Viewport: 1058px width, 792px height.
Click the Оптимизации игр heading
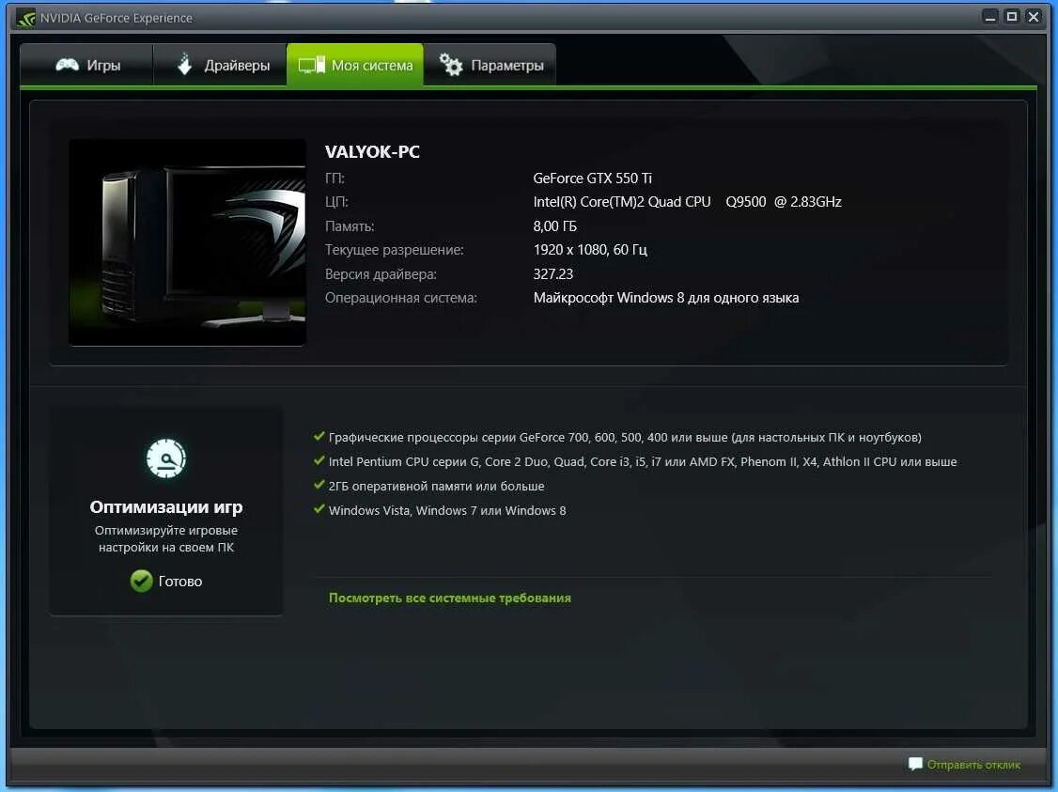pos(166,506)
